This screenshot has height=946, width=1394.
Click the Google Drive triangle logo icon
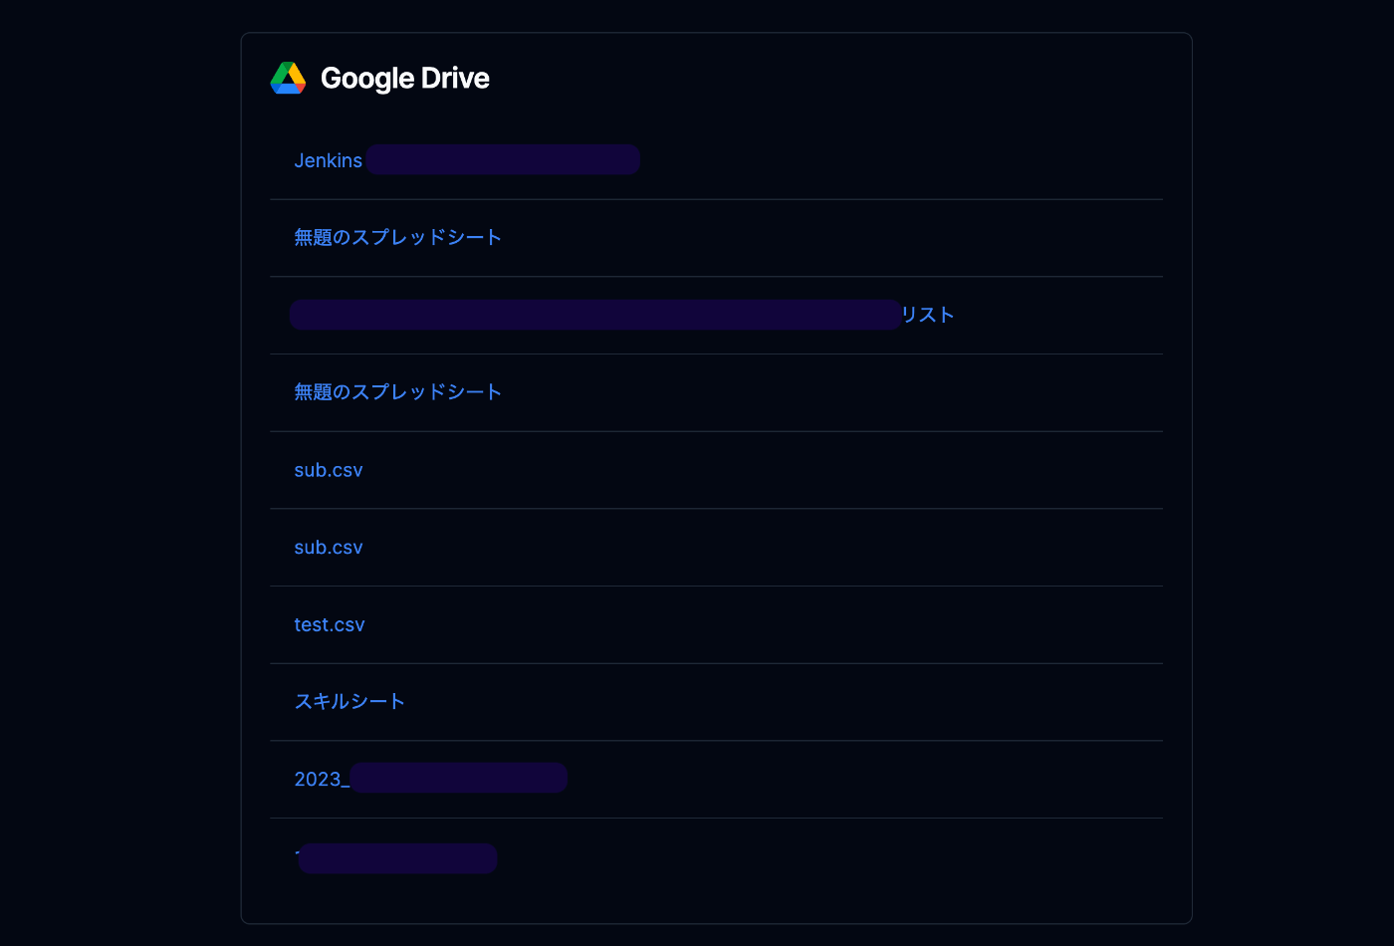(x=288, y=78)
